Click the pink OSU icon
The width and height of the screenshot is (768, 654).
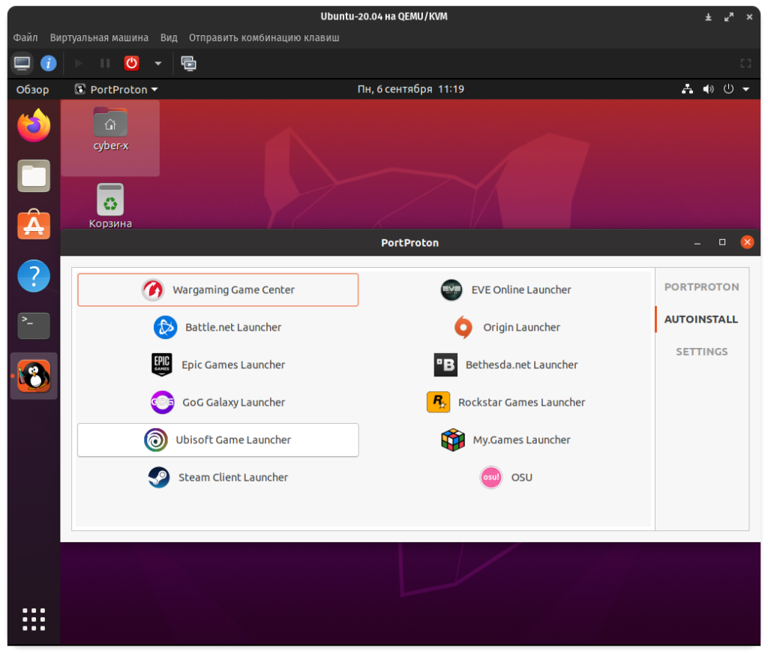[491, 478]
